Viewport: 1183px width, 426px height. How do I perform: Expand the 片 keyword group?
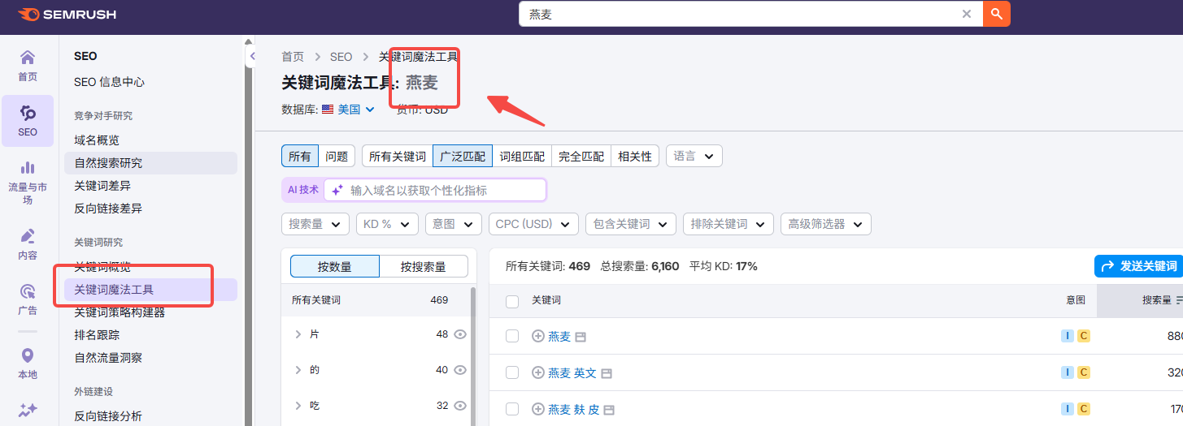point(298,334)
